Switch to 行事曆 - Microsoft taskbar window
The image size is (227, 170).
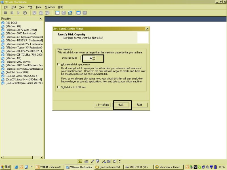49,167
